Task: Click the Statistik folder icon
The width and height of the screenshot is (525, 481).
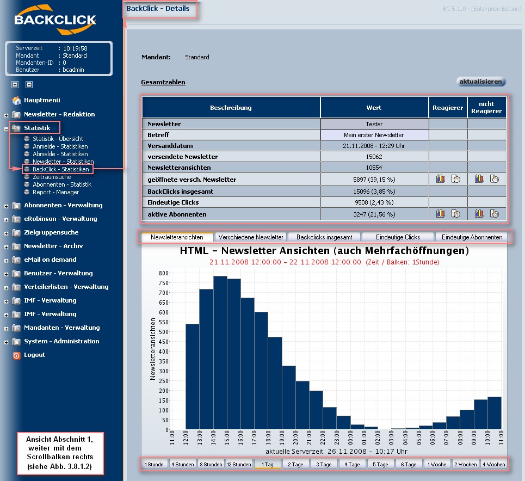Action: pyautogui.click(x=16, y=128)
